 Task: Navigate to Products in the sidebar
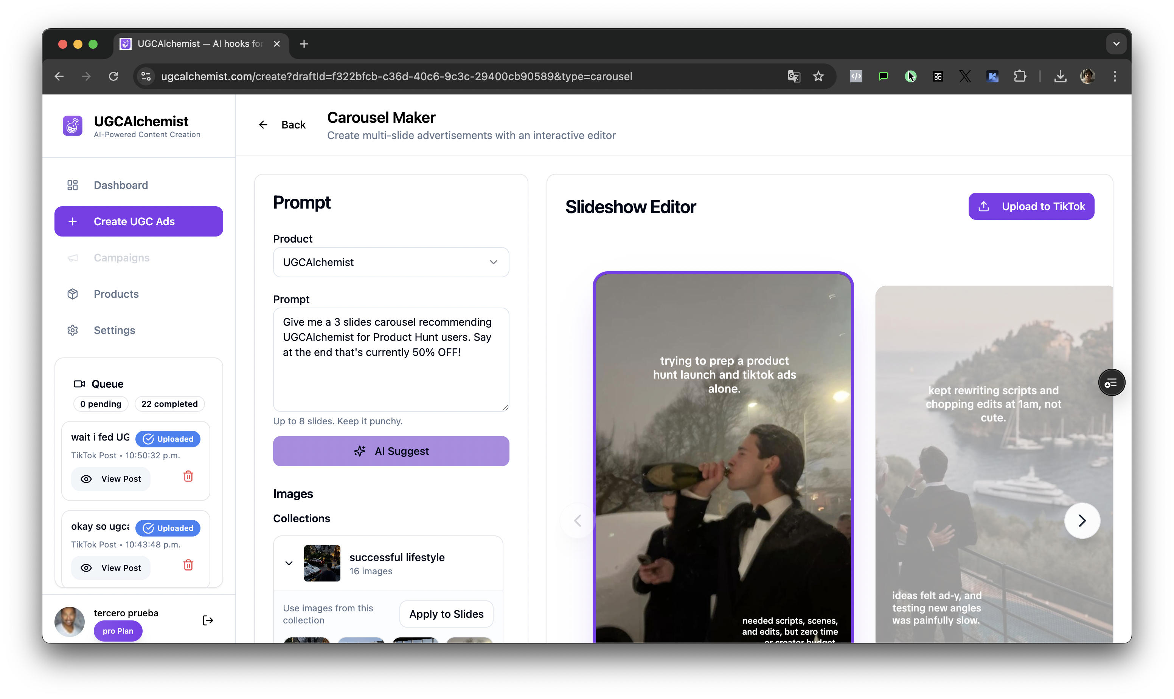pos(116,294)
